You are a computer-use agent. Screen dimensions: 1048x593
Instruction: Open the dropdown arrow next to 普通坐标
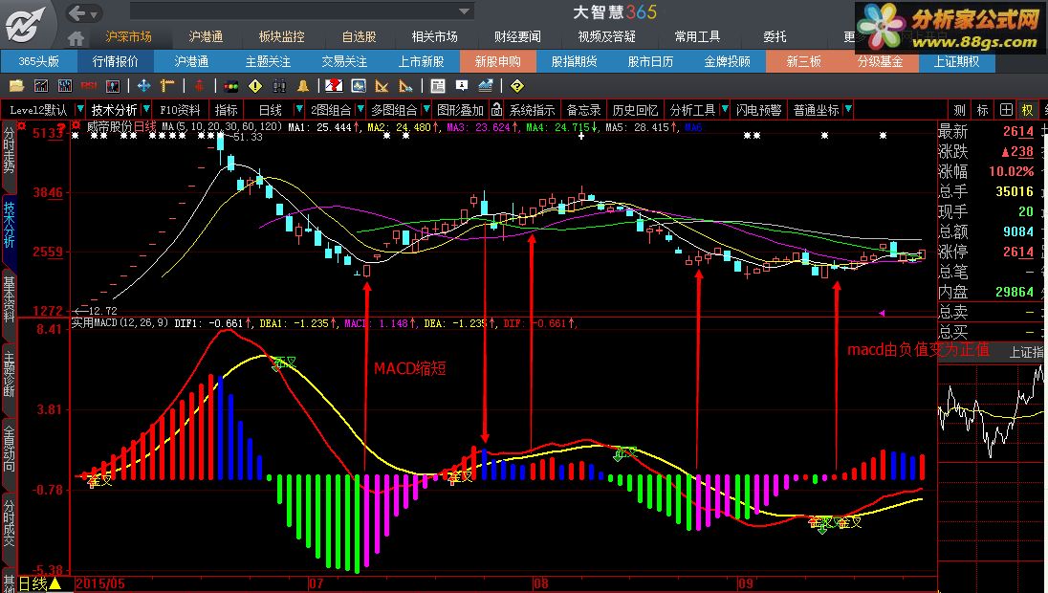(x=848, y=109)
